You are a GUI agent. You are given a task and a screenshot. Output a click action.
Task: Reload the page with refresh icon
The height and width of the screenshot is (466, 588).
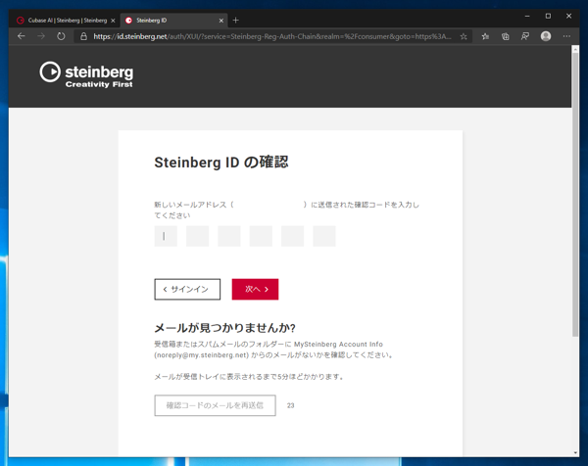pos(61,36)
